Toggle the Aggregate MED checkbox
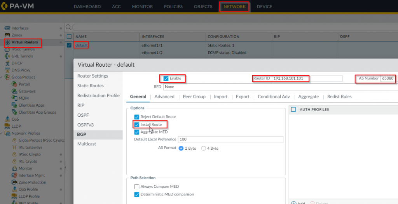This screenshot has width=398, height=204. pos(137,132)
